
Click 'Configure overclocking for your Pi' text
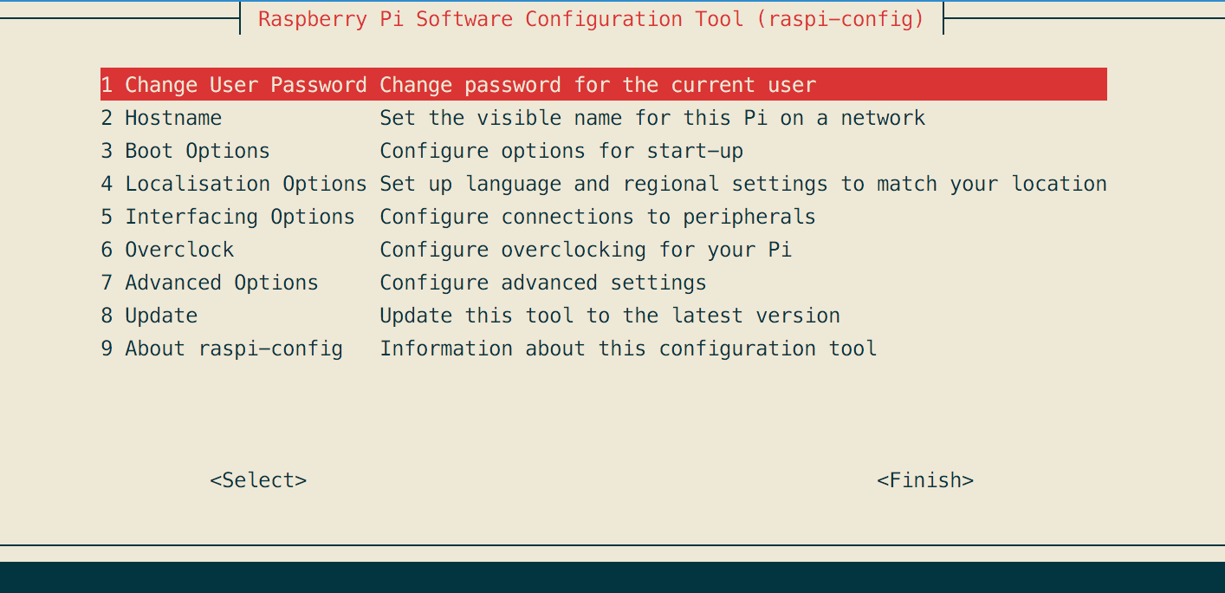coord(586,250)
